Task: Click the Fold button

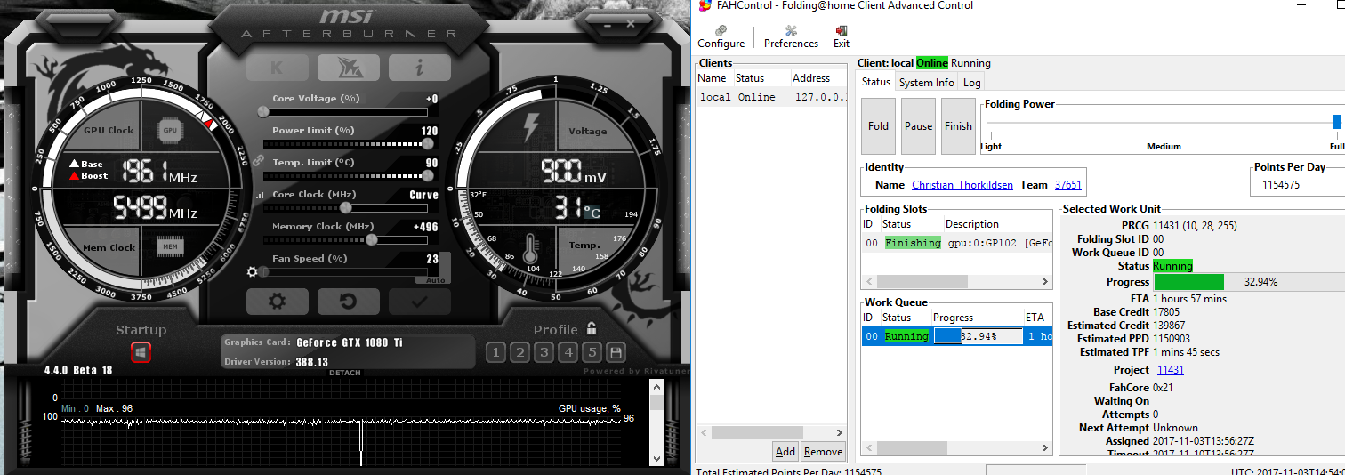Action: point(878,125)
